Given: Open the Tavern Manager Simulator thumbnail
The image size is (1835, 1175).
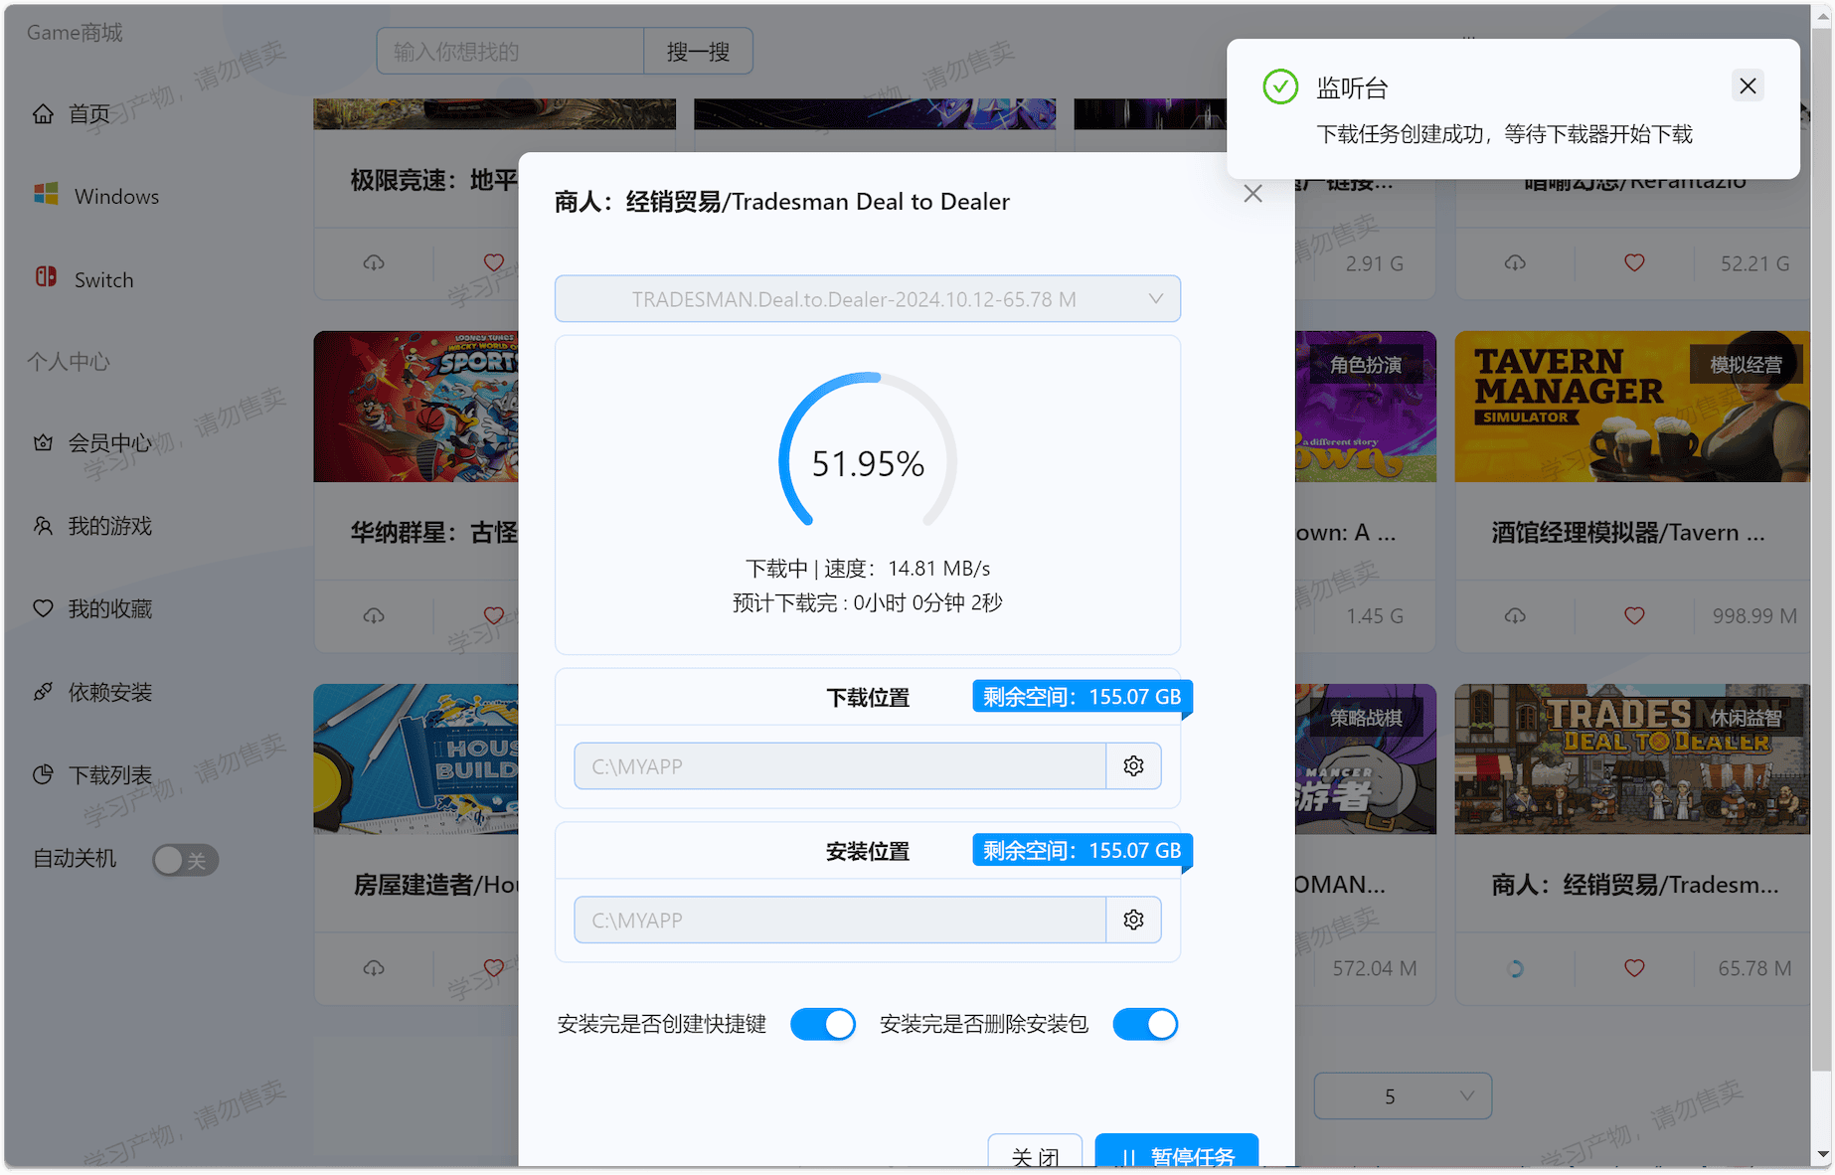Looking at the screenshot, I should tap(1632, 407).
